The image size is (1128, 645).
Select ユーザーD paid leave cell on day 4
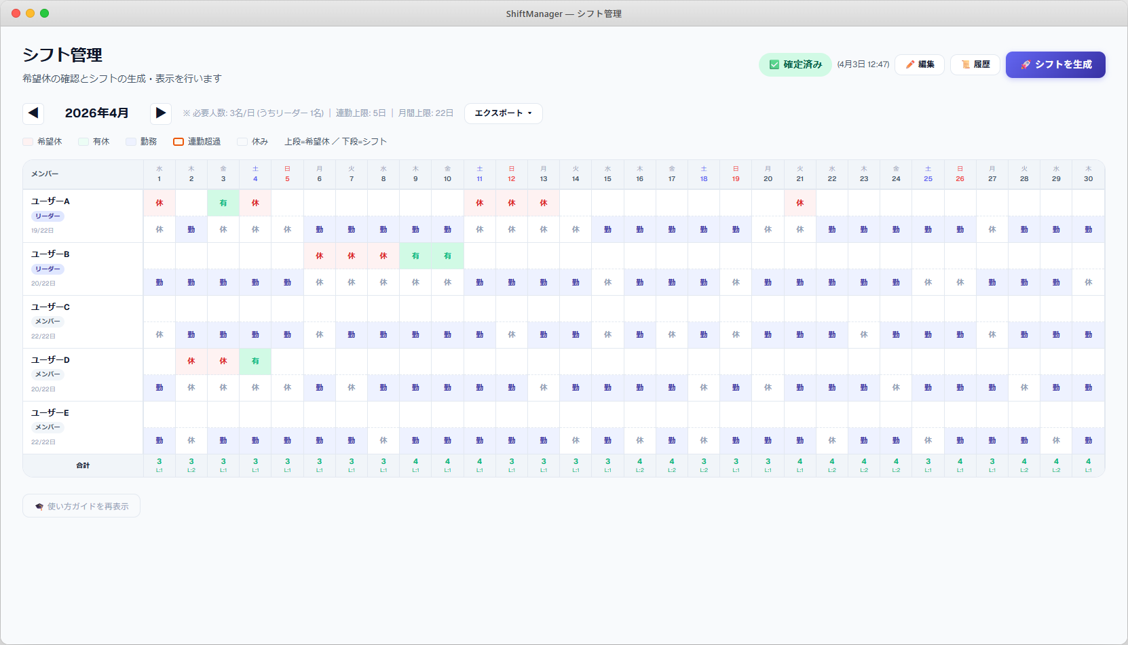[x=255, y=361]
